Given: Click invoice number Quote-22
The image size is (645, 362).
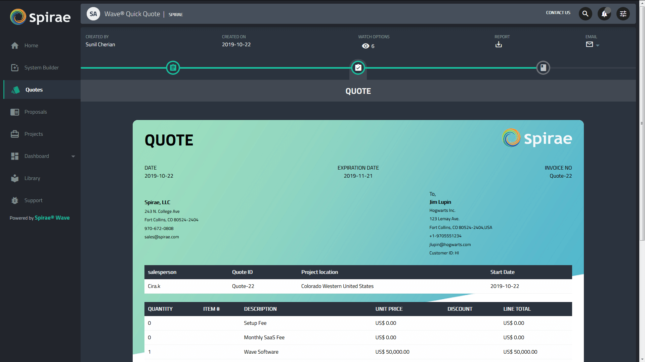Looking at the screenshot, I should pyautogui.click(x=561, y=176).
